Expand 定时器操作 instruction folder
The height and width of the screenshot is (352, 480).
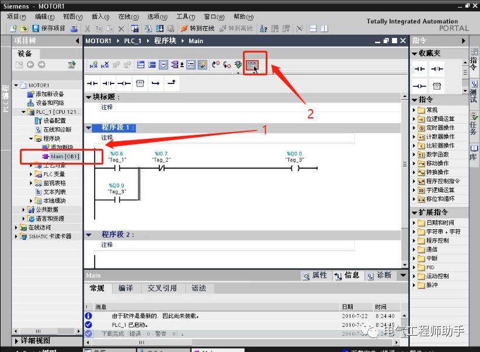414,128
